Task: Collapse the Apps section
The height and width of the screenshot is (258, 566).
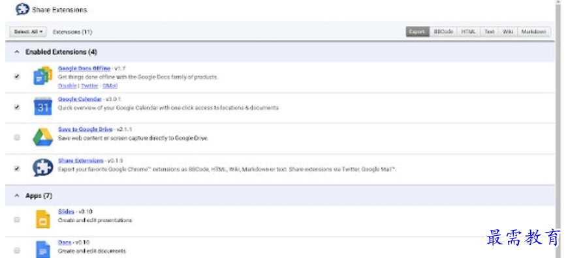Action: tap(16, 195)
